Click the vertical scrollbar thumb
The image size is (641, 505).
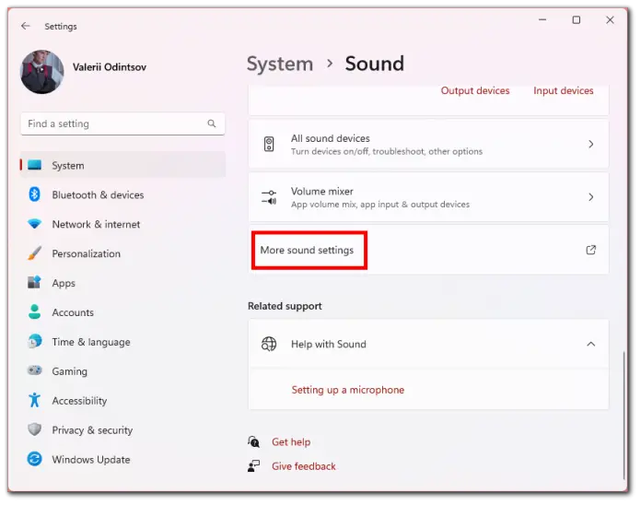coord(624,415)
